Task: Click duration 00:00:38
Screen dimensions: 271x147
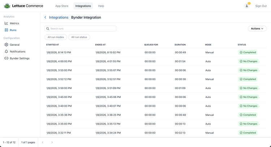Action: point(180,79)
